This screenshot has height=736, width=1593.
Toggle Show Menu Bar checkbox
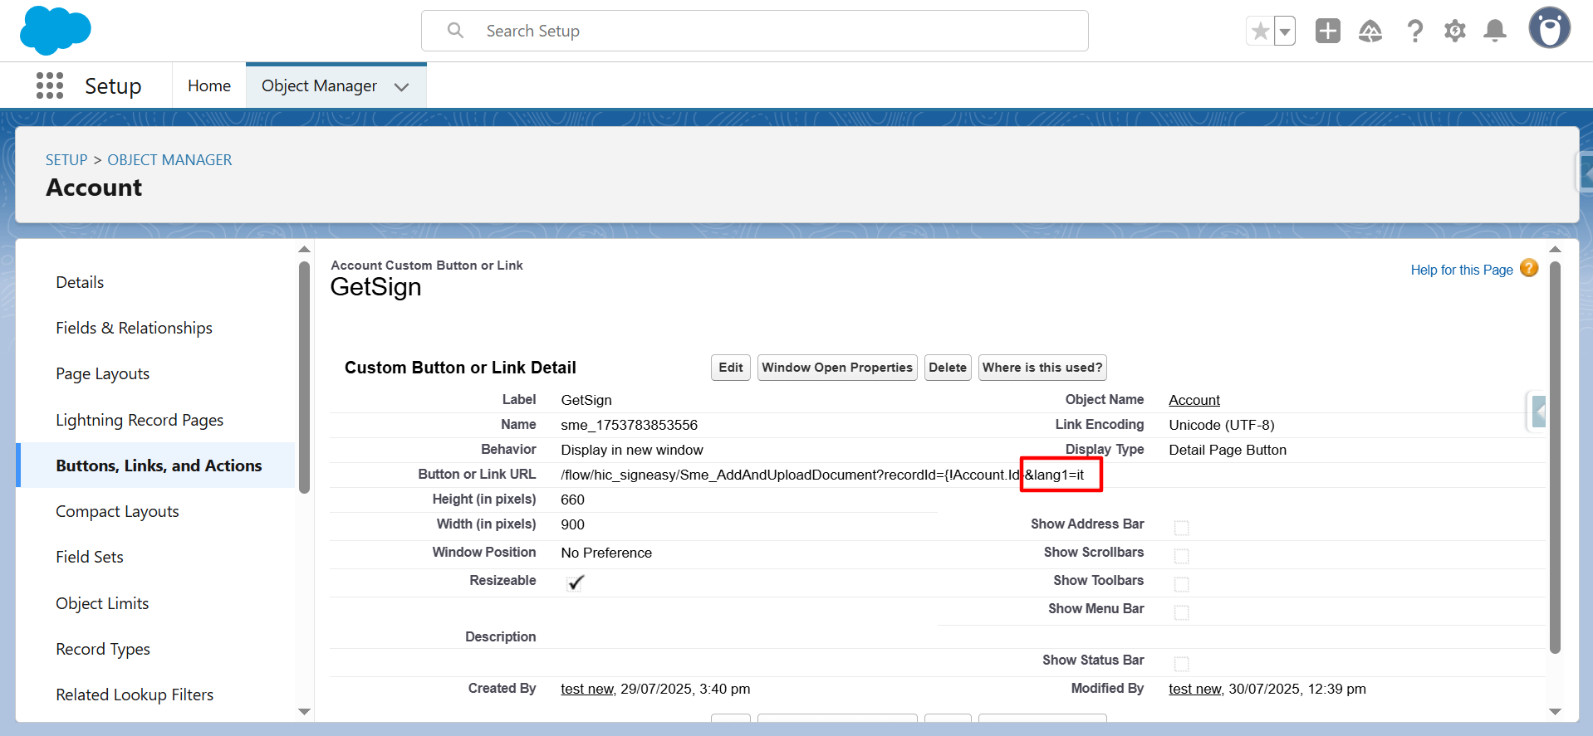[x=1181, y=612]
